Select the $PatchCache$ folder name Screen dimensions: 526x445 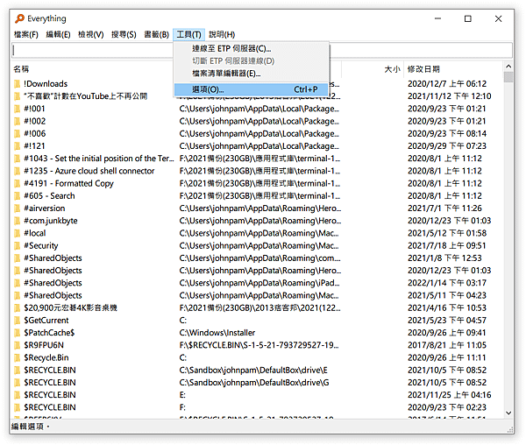coord(49,333)
